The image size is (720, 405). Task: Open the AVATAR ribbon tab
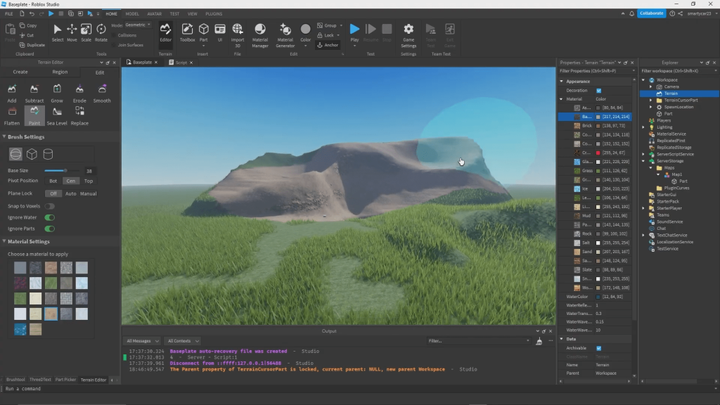point(154,14)
